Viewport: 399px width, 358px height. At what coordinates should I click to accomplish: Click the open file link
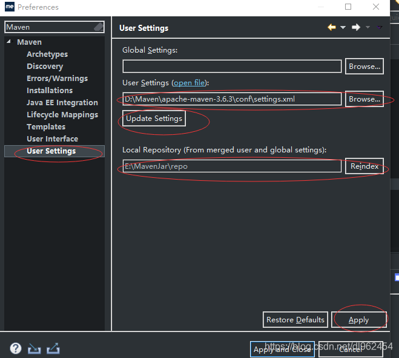click(x=189, y=83)
